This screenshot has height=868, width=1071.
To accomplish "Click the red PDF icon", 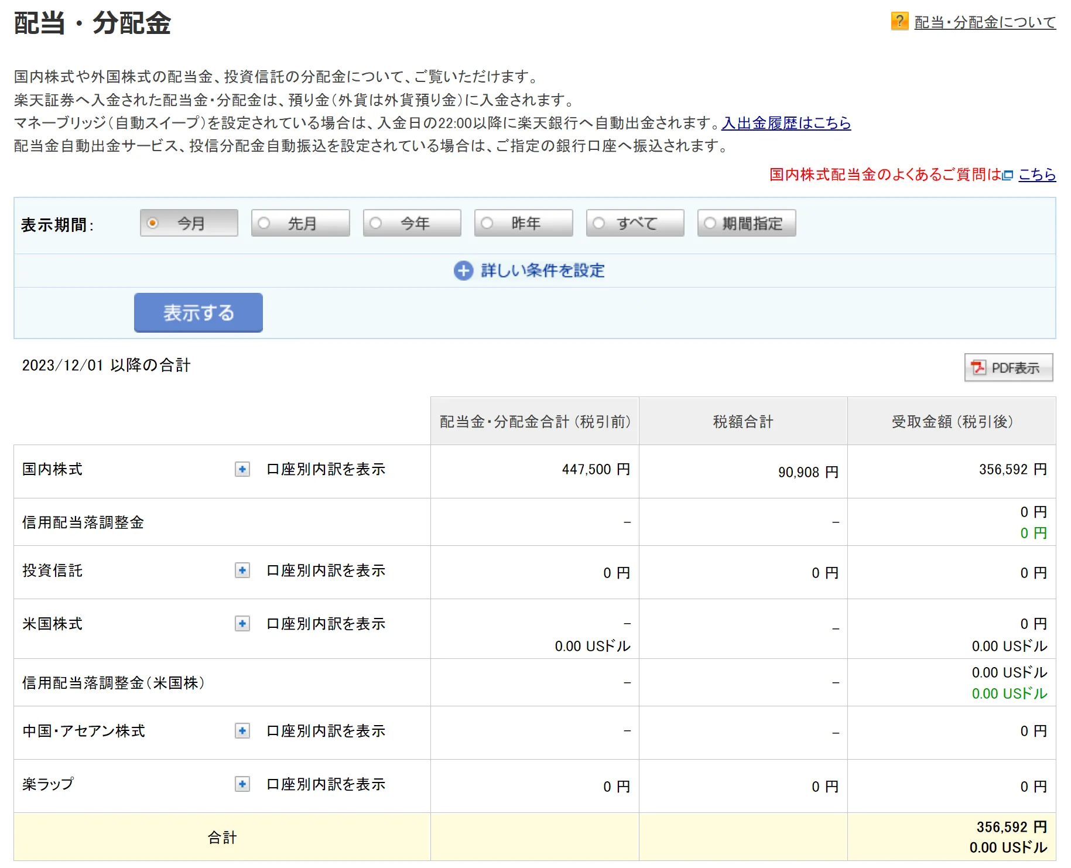I will [x=978, y=368].
